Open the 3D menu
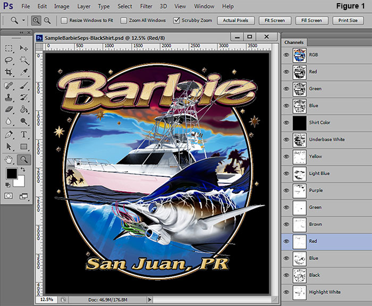The image size is (372, 306). 163,6
